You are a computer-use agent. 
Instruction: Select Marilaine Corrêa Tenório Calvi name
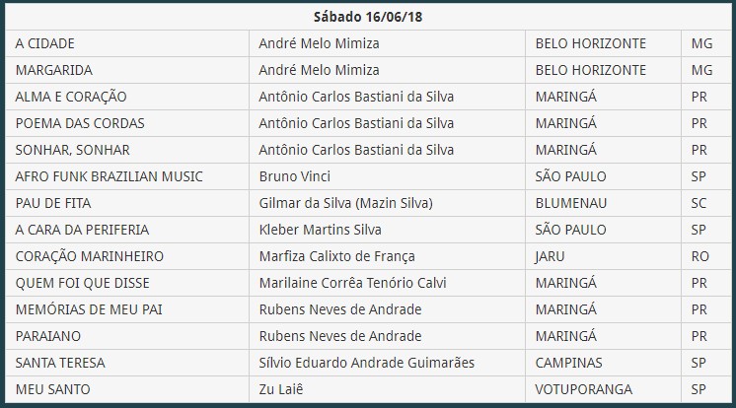[x=352, y=283]
